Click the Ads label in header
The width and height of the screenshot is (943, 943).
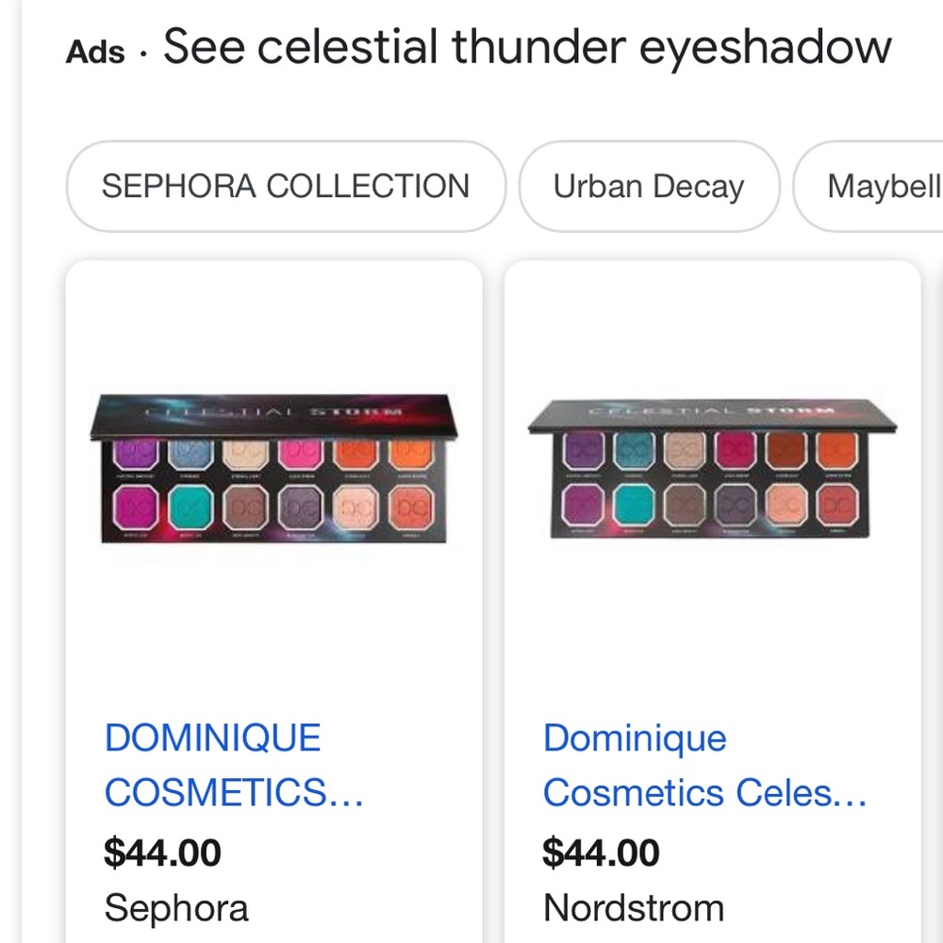(95, 52)
